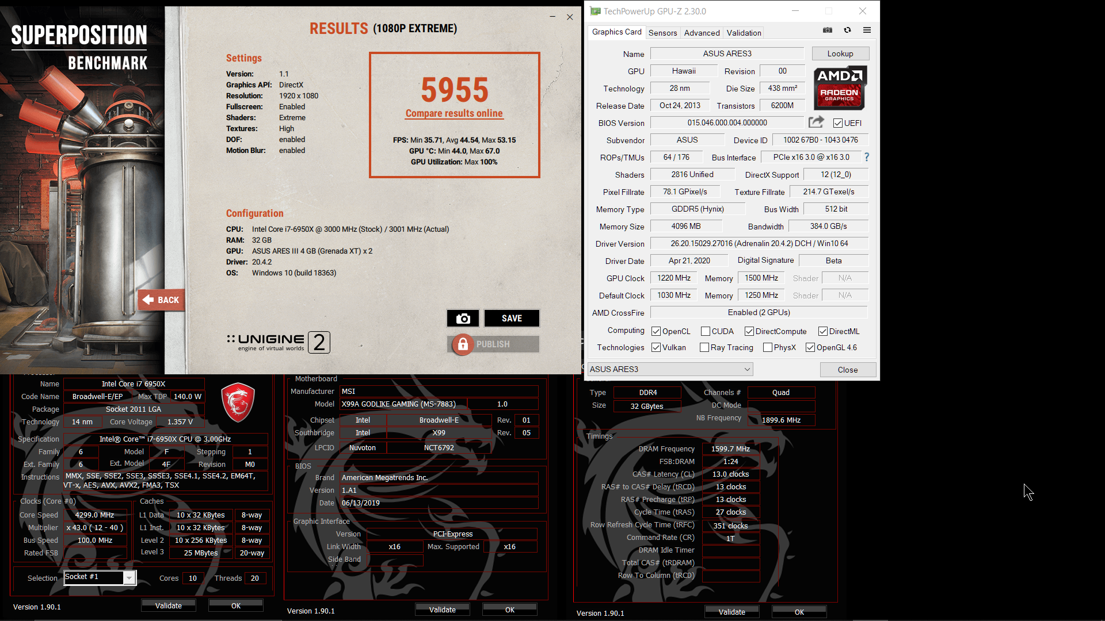The image size is (1105, 621).
Task: Click the Compare results online link
Action: (454, 113)
